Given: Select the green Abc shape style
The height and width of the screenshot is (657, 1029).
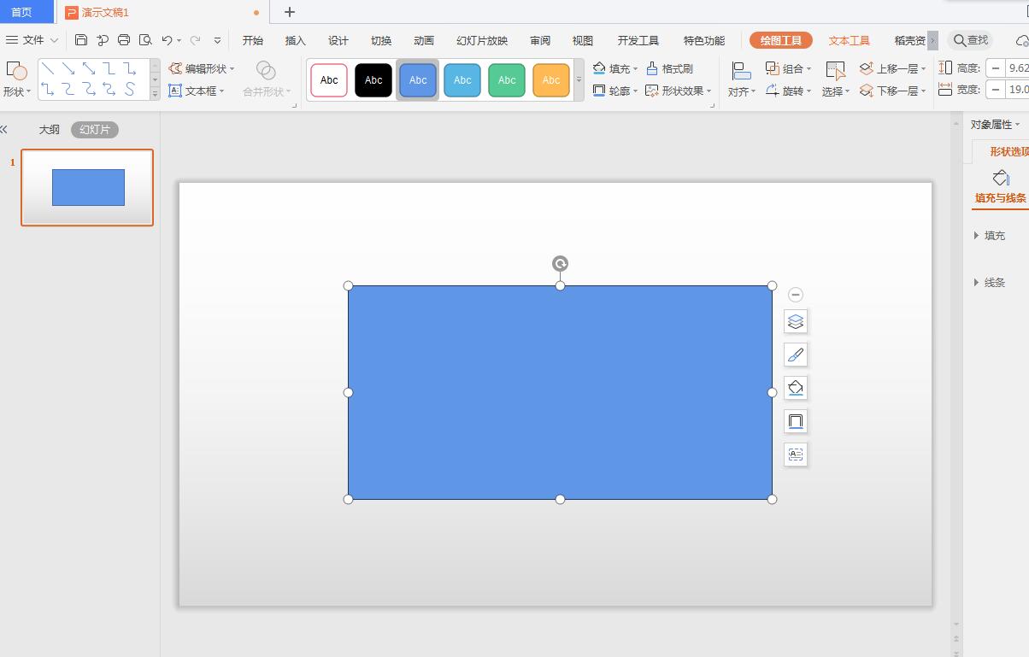Looking at the screenshot, I should tap(506, 79).
